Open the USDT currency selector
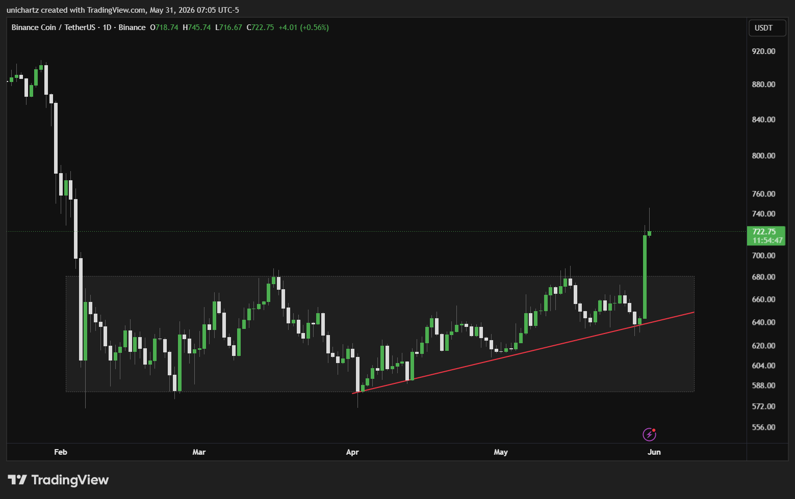795x499 pixels. pos(767,27)
